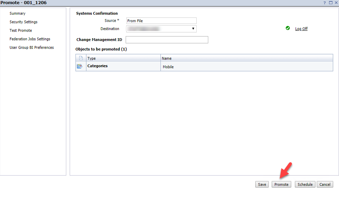Select User Group BI Preferences
This screenshot has height=197, width=339.
click(x=31, y=47)
